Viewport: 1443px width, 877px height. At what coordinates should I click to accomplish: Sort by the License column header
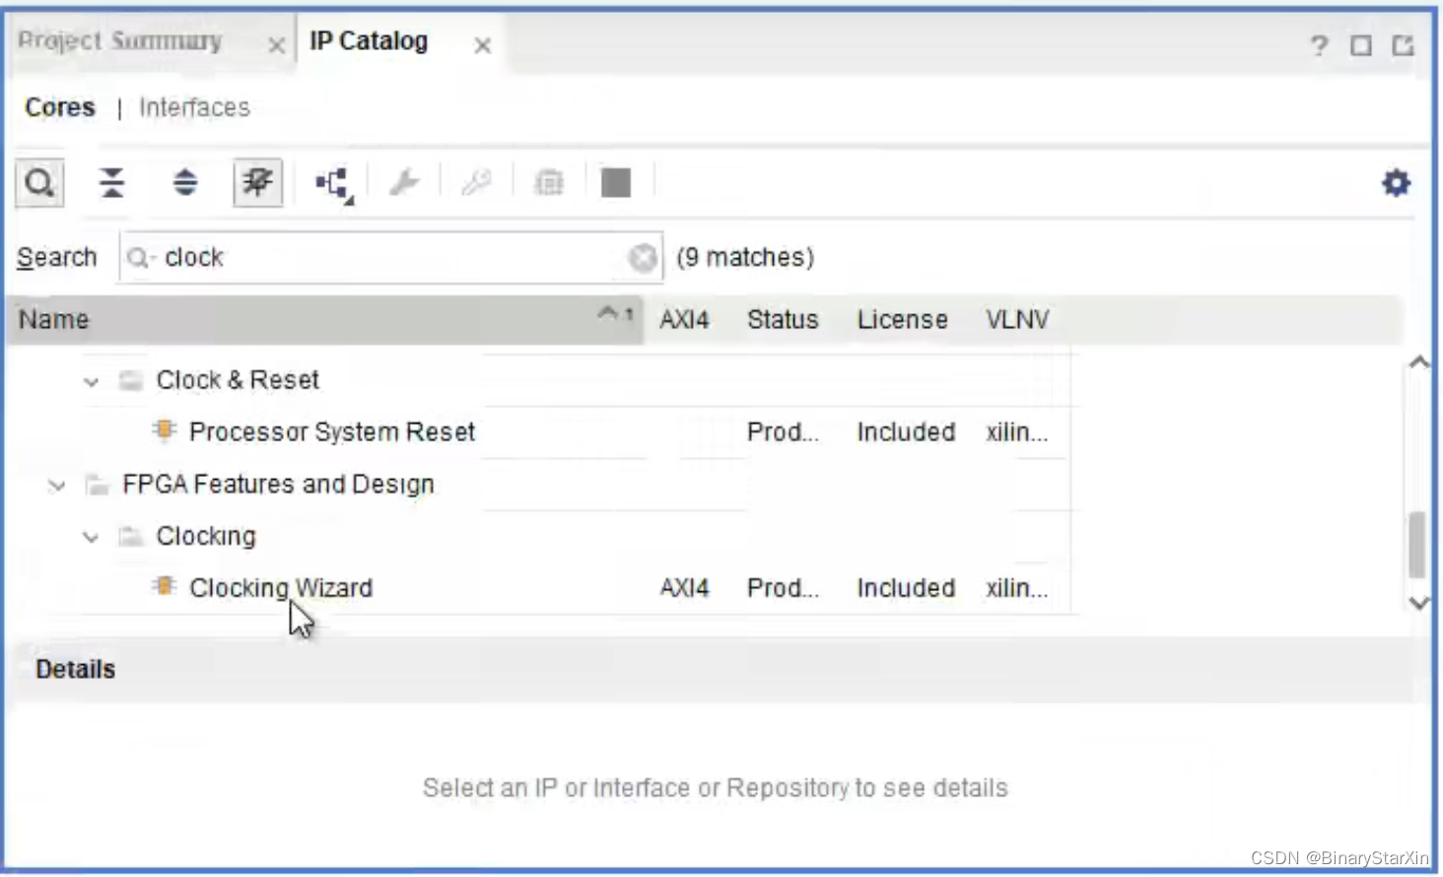point(902,320)
